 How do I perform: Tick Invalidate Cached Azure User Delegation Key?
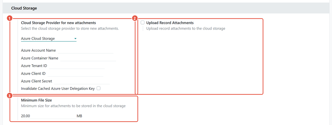click(99, 89)
